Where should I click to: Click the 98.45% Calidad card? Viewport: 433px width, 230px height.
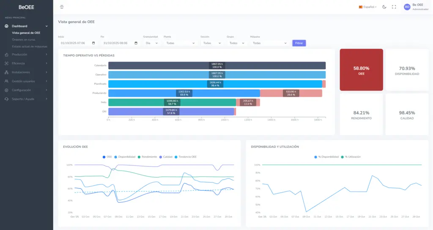tap(407, 114)
